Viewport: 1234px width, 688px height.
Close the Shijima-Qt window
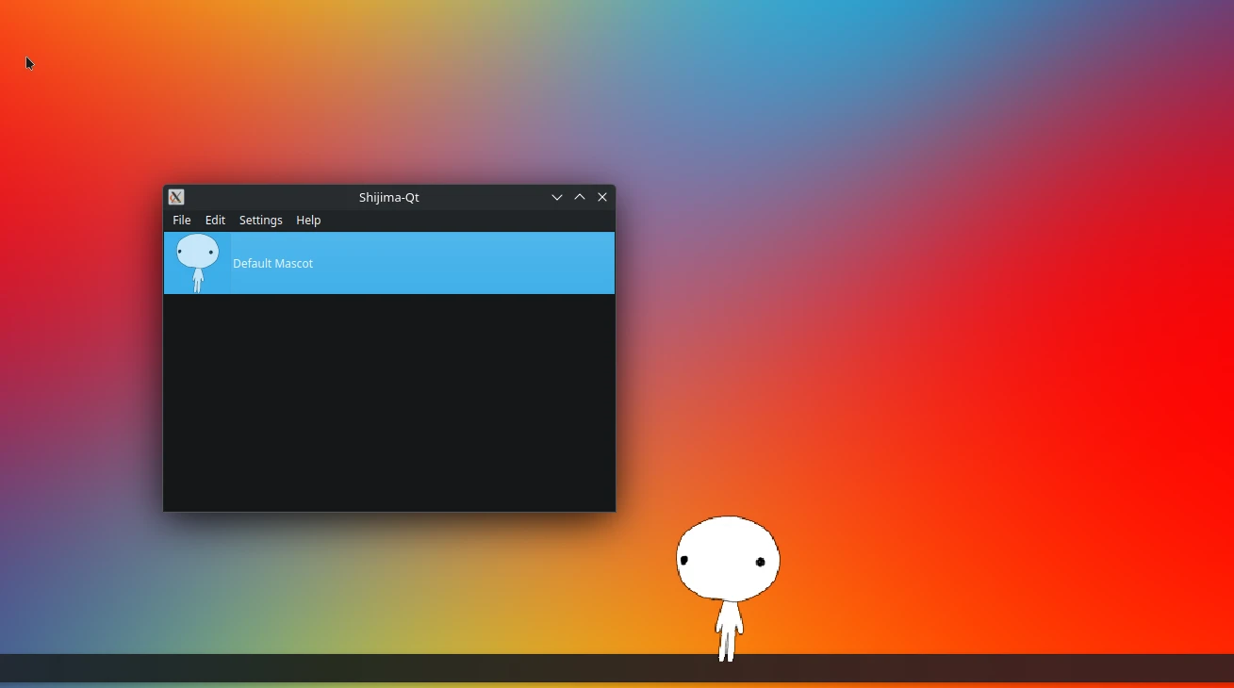click(x=602, y=198)
